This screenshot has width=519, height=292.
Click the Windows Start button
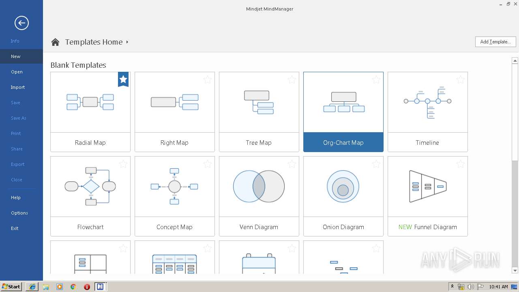click(x=11, y=286)
